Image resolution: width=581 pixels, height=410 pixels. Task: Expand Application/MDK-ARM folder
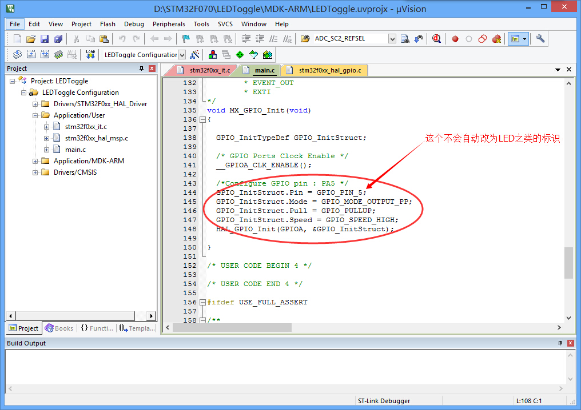coord(35,162)
